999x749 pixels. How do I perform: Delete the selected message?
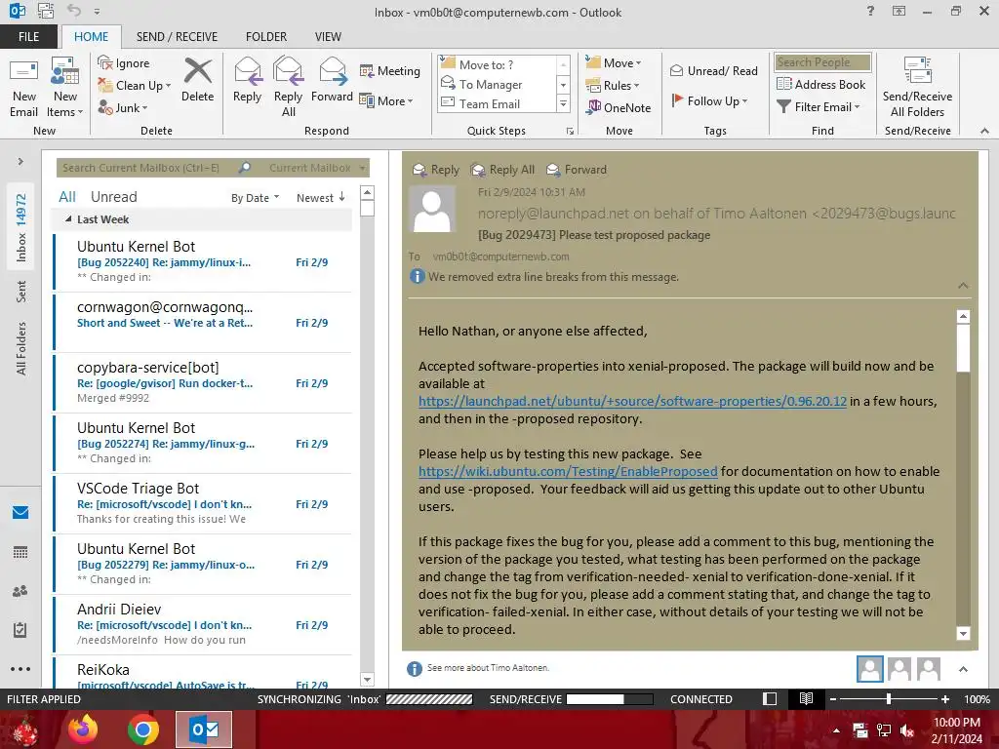point(197,81)
